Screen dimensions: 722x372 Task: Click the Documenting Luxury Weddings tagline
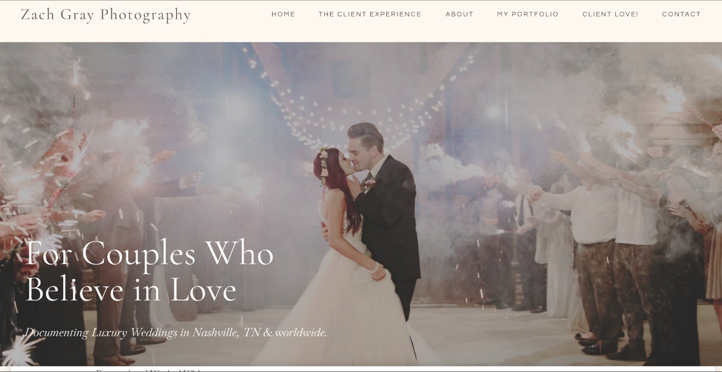coord(176,332)
